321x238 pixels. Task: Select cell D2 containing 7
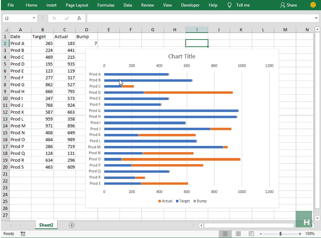[86, 43]
